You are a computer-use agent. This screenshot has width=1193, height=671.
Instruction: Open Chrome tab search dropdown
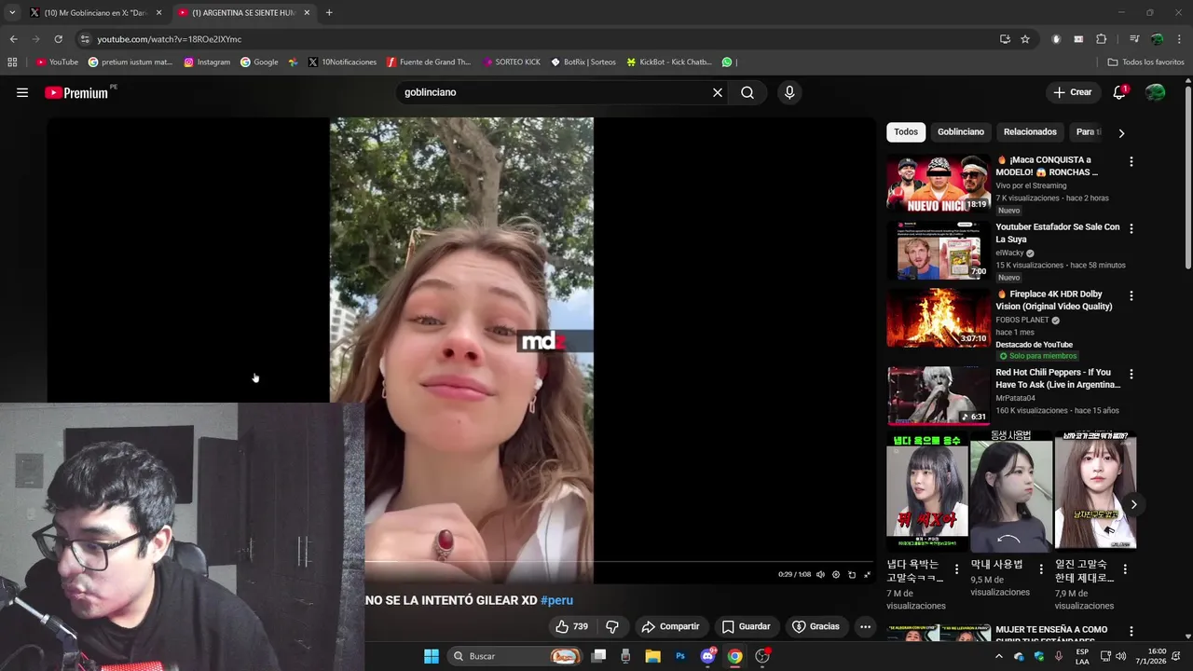12,13
